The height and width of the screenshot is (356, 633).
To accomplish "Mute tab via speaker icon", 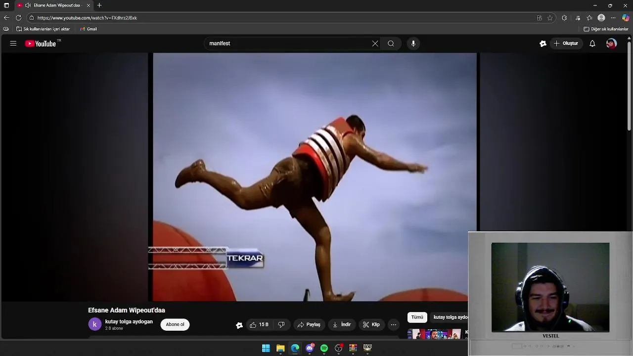I will click(28, 5).
